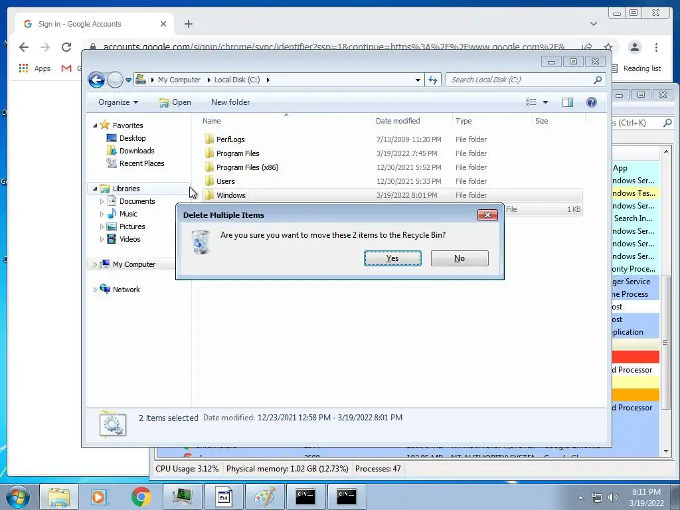Expand the Videos library node

102,239
